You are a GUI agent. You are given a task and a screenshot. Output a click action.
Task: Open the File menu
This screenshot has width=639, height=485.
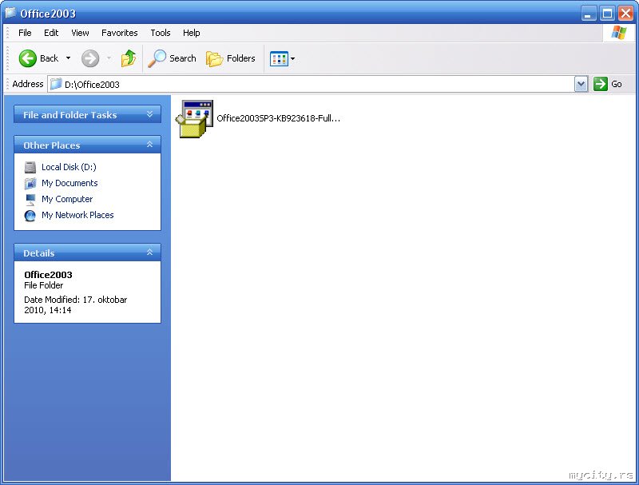tap(25, 33)
